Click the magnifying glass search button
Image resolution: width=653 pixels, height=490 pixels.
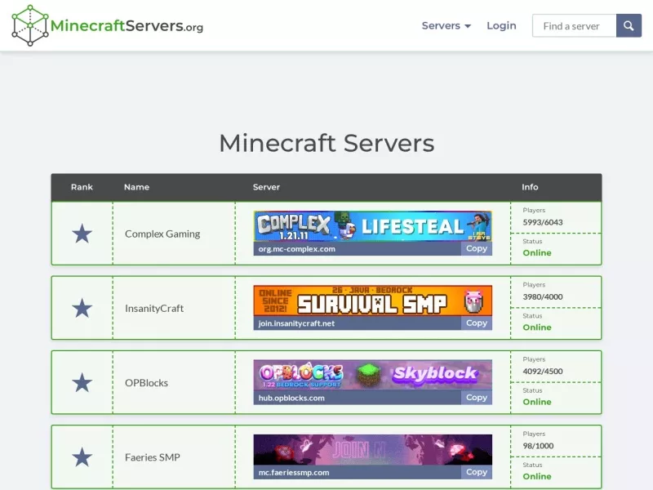[629, 26]
